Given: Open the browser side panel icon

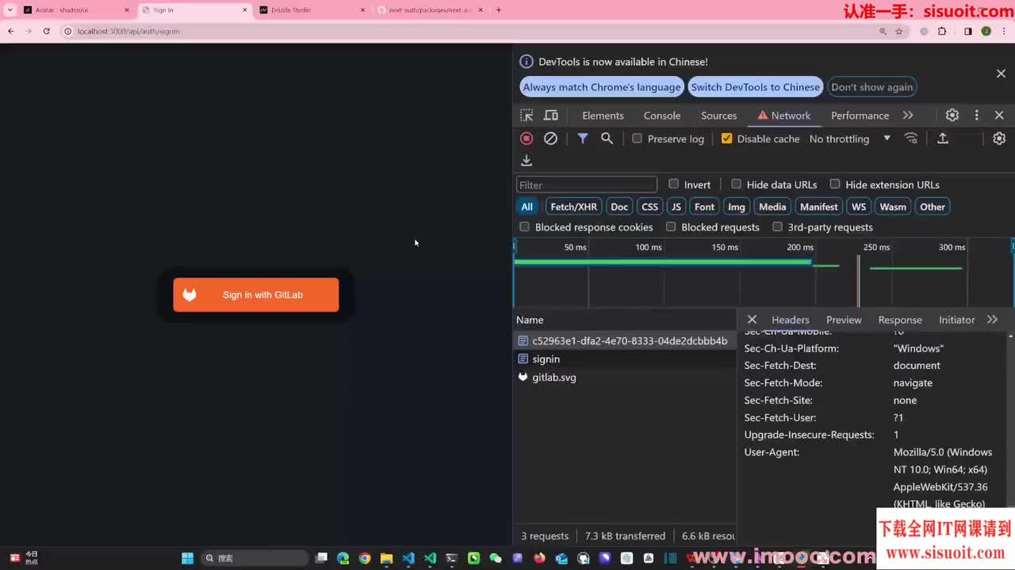Looking at the screenshot, I should pos(967,31).
